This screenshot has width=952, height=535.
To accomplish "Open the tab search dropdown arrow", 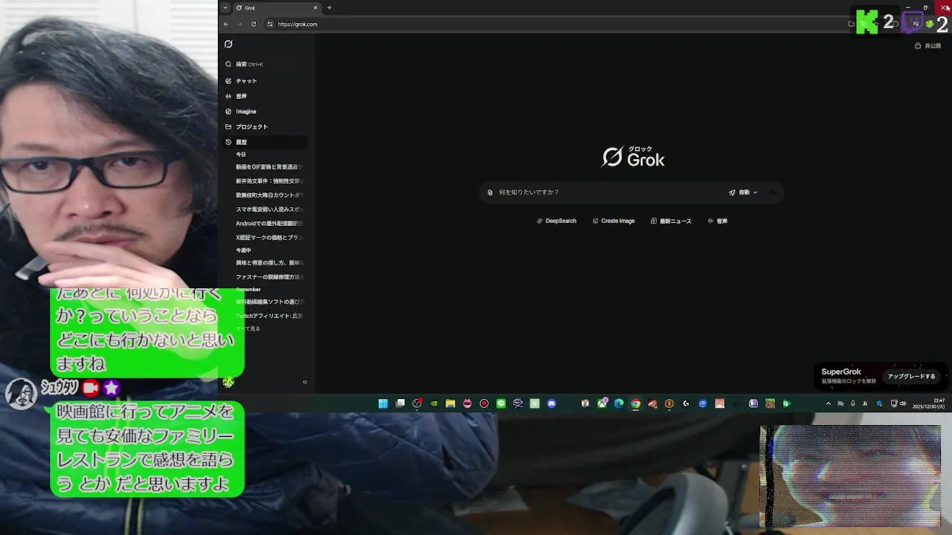I will coord(225,7).
